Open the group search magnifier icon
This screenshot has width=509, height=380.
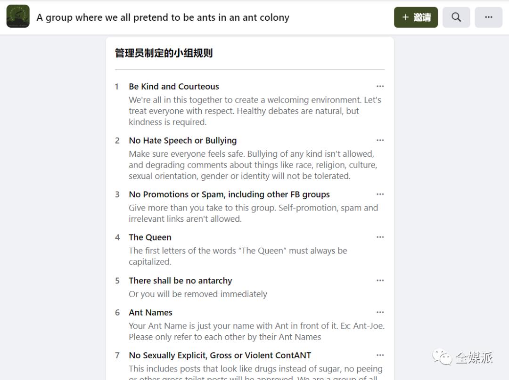click(456, 17)
